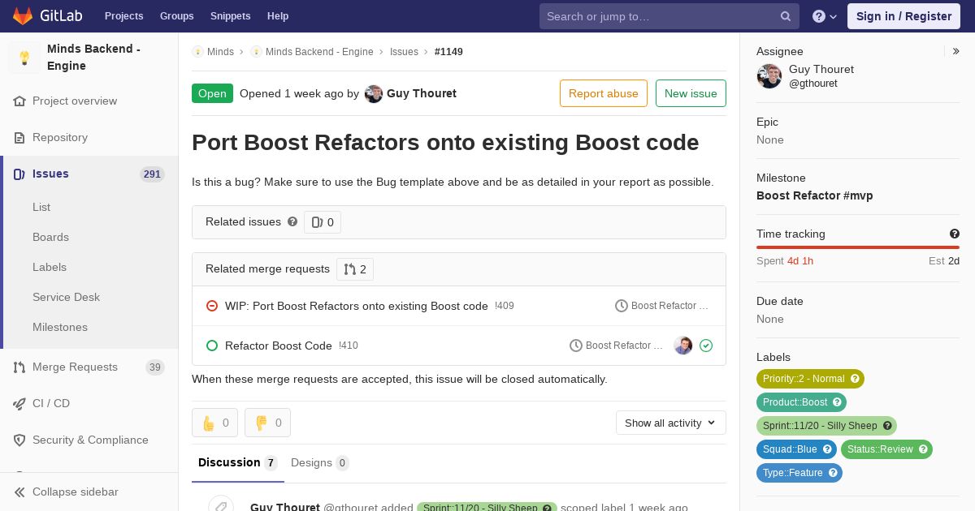The image size is (975, 511).
Task: Open WIP: Port Boost Refactors merge request
Action: click(x=357, y=307)
